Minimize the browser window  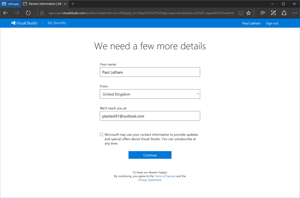[272, 4]
